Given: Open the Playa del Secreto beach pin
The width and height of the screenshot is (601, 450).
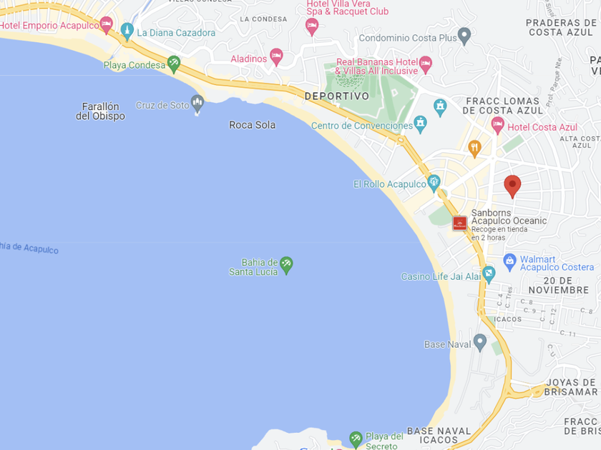Looking at the screenshot, I should (x=356, y=440).
